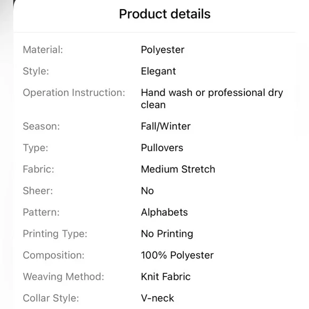Select the Material label
Viewport: 309px width, 309px height.
(x=43, y=50)
